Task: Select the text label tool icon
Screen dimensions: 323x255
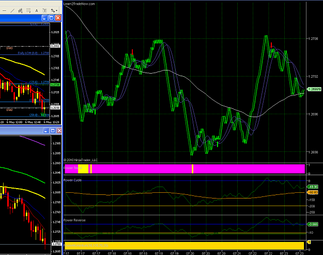Action: (x=44, y=10)
